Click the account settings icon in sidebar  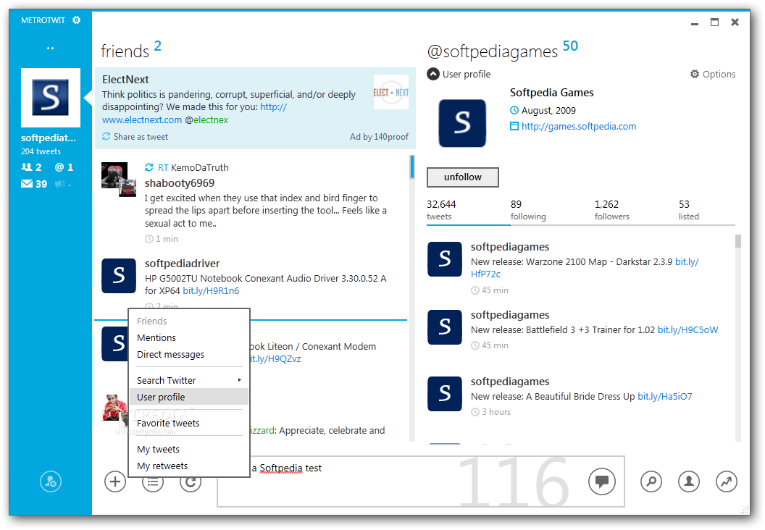(51, 481)
